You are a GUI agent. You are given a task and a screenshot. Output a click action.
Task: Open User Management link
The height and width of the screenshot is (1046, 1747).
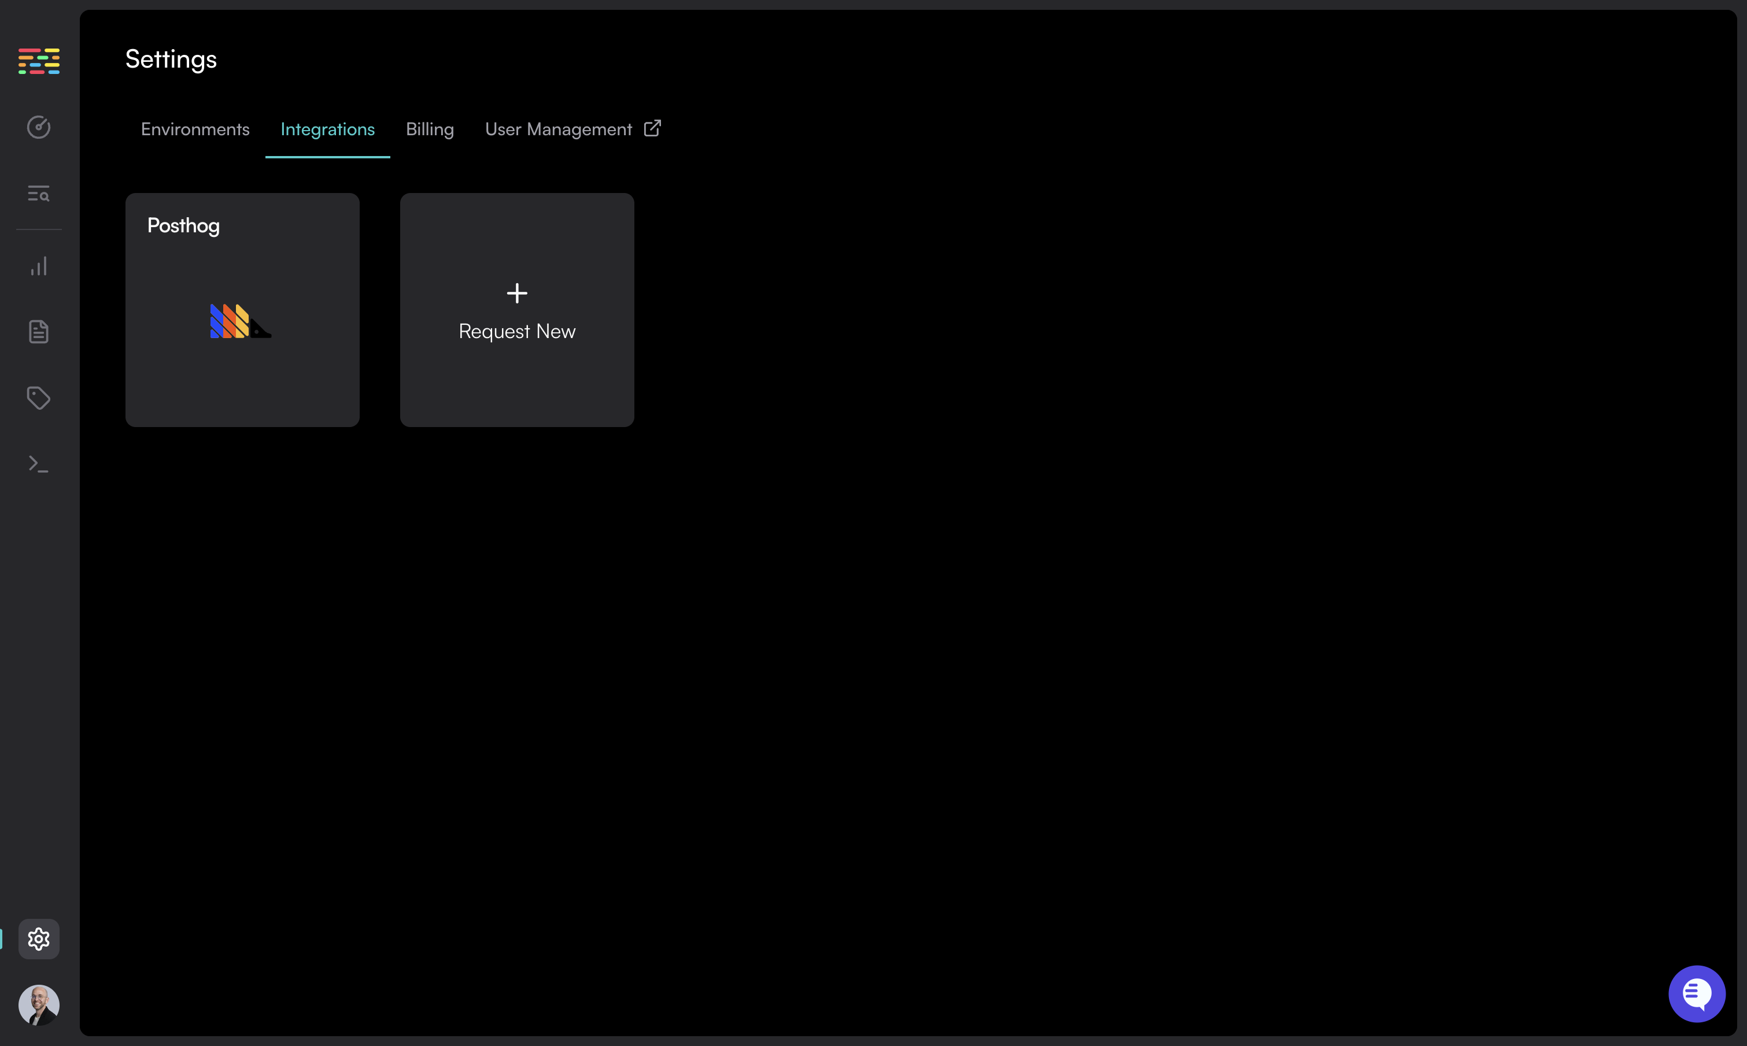click(558, 129)
